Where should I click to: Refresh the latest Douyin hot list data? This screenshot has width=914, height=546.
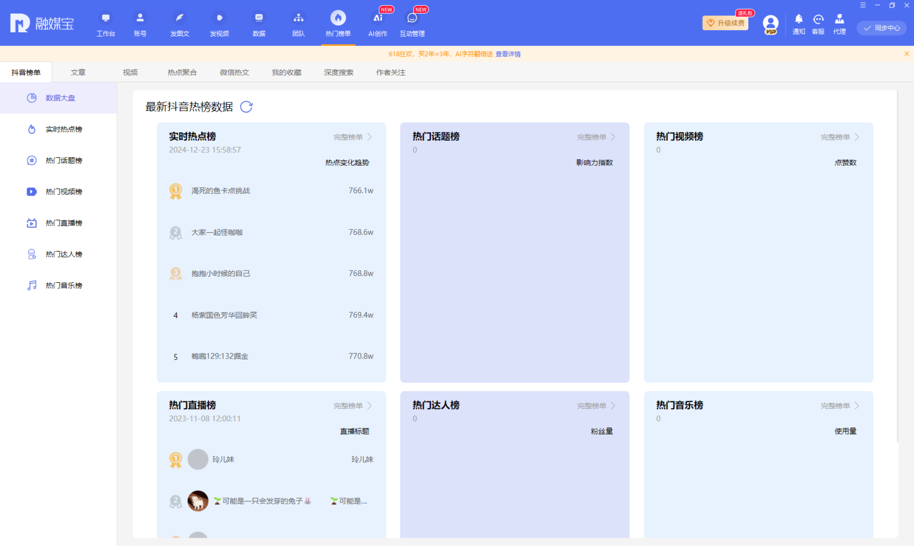246,107
